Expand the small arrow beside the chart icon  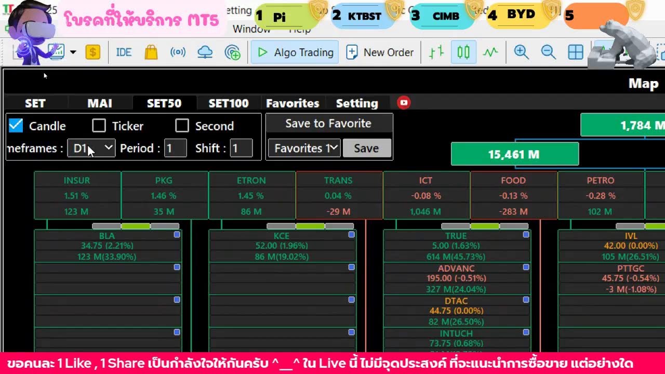tap(73, 52)
